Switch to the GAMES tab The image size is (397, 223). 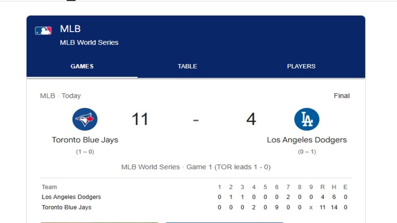click(82, 66)
